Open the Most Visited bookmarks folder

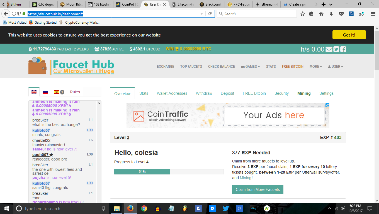point(14,23)
